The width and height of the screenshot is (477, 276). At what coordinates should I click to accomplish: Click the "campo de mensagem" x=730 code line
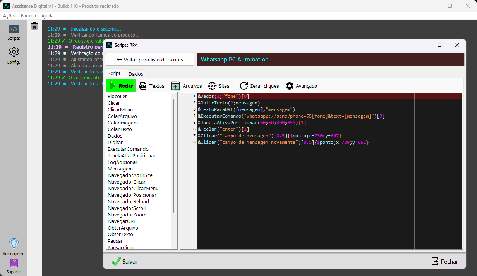269,136
